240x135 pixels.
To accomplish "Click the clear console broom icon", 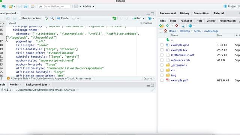I will pos(153,90).
